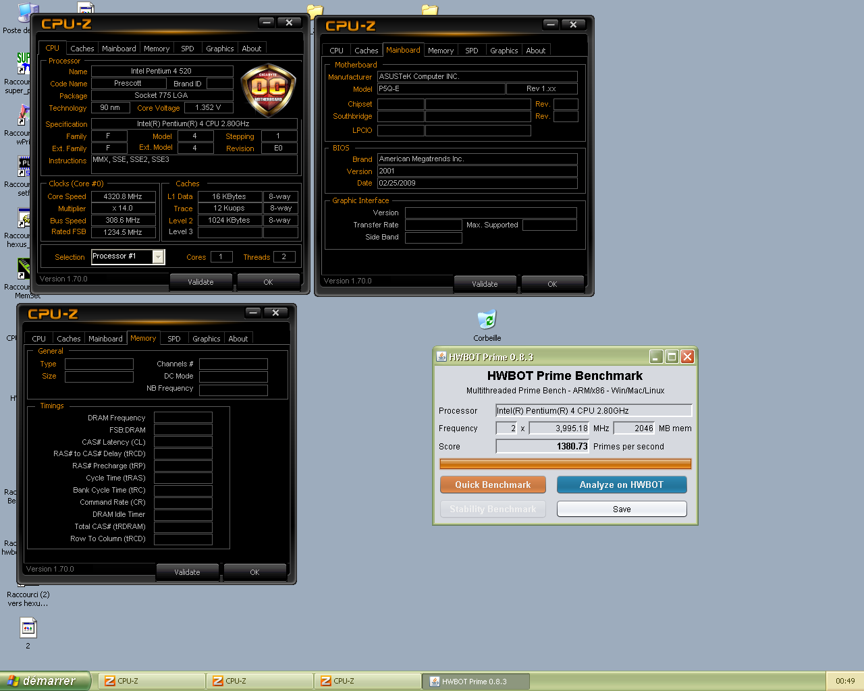Open the hexus shortcut icon on desktop
The width and height of the screenshot is (864, 691).
(x=24, y=217)
